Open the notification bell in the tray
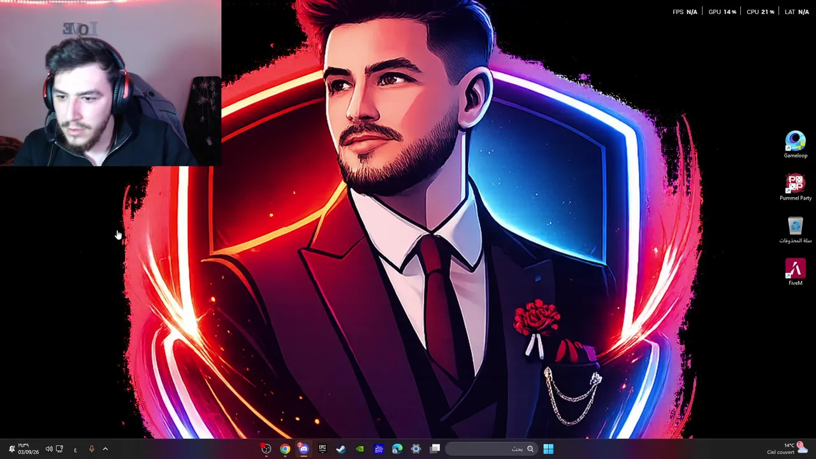 (11, 449)
